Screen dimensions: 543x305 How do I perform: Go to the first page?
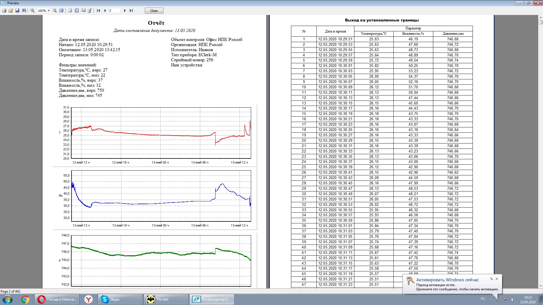pyautogui.click(x=98, y=10)
